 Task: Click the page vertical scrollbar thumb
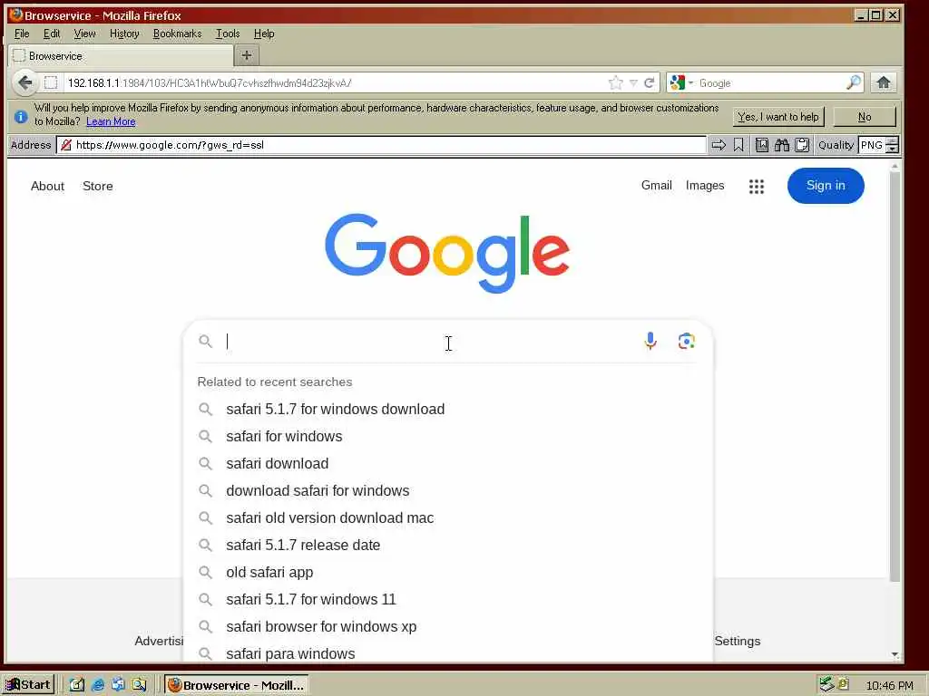click(895, 376)
